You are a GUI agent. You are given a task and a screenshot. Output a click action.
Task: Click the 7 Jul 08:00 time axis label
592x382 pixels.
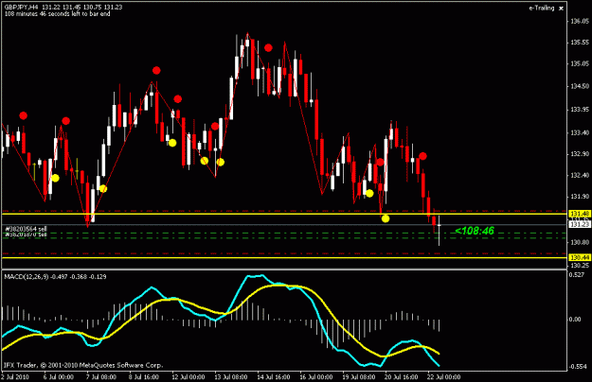pos(100,376)
